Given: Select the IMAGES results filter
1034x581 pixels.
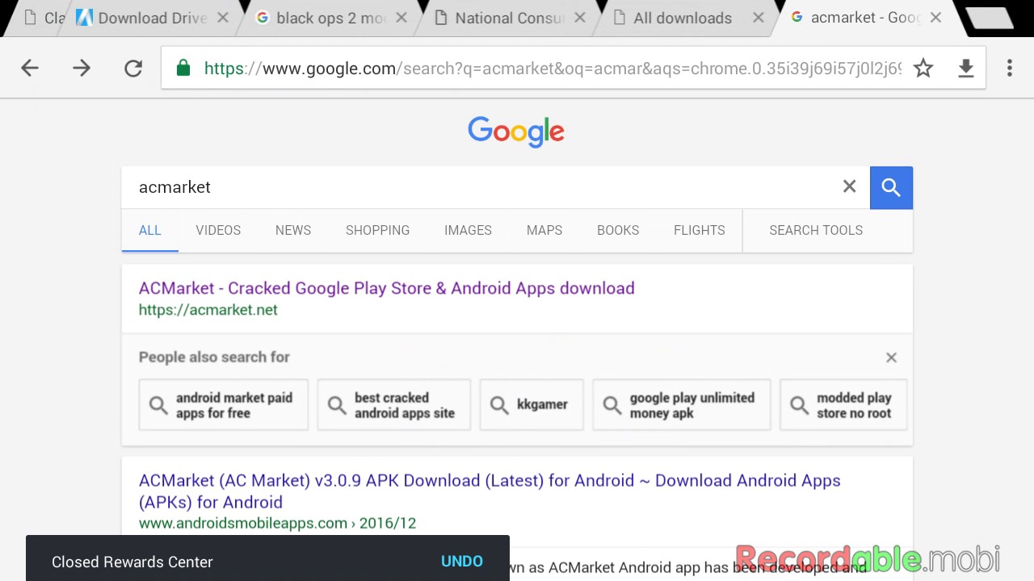Looking at the screenshot, I should tap(468, 230).
